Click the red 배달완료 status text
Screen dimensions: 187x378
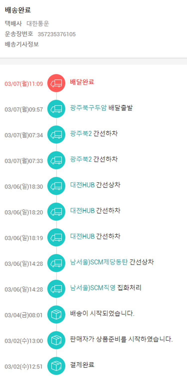click(82, 82)
